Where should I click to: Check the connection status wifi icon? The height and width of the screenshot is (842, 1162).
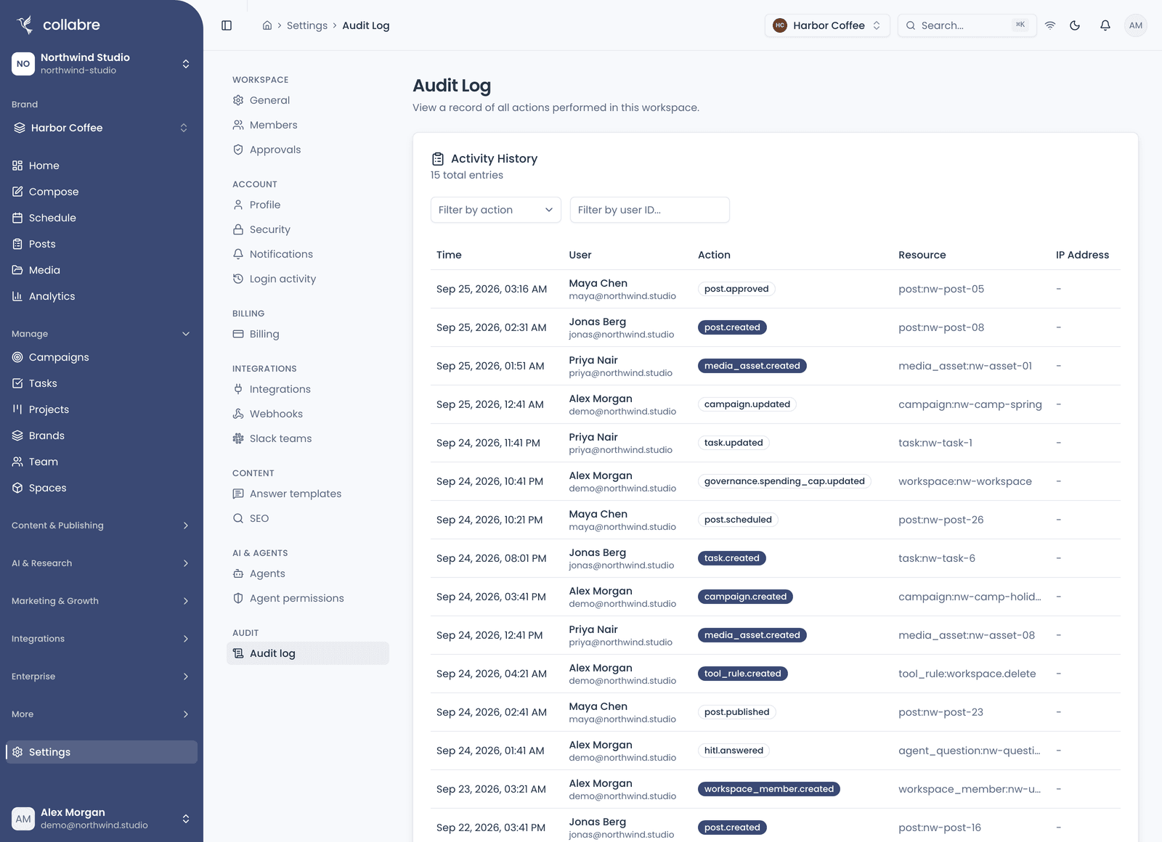click(1050, 25)
